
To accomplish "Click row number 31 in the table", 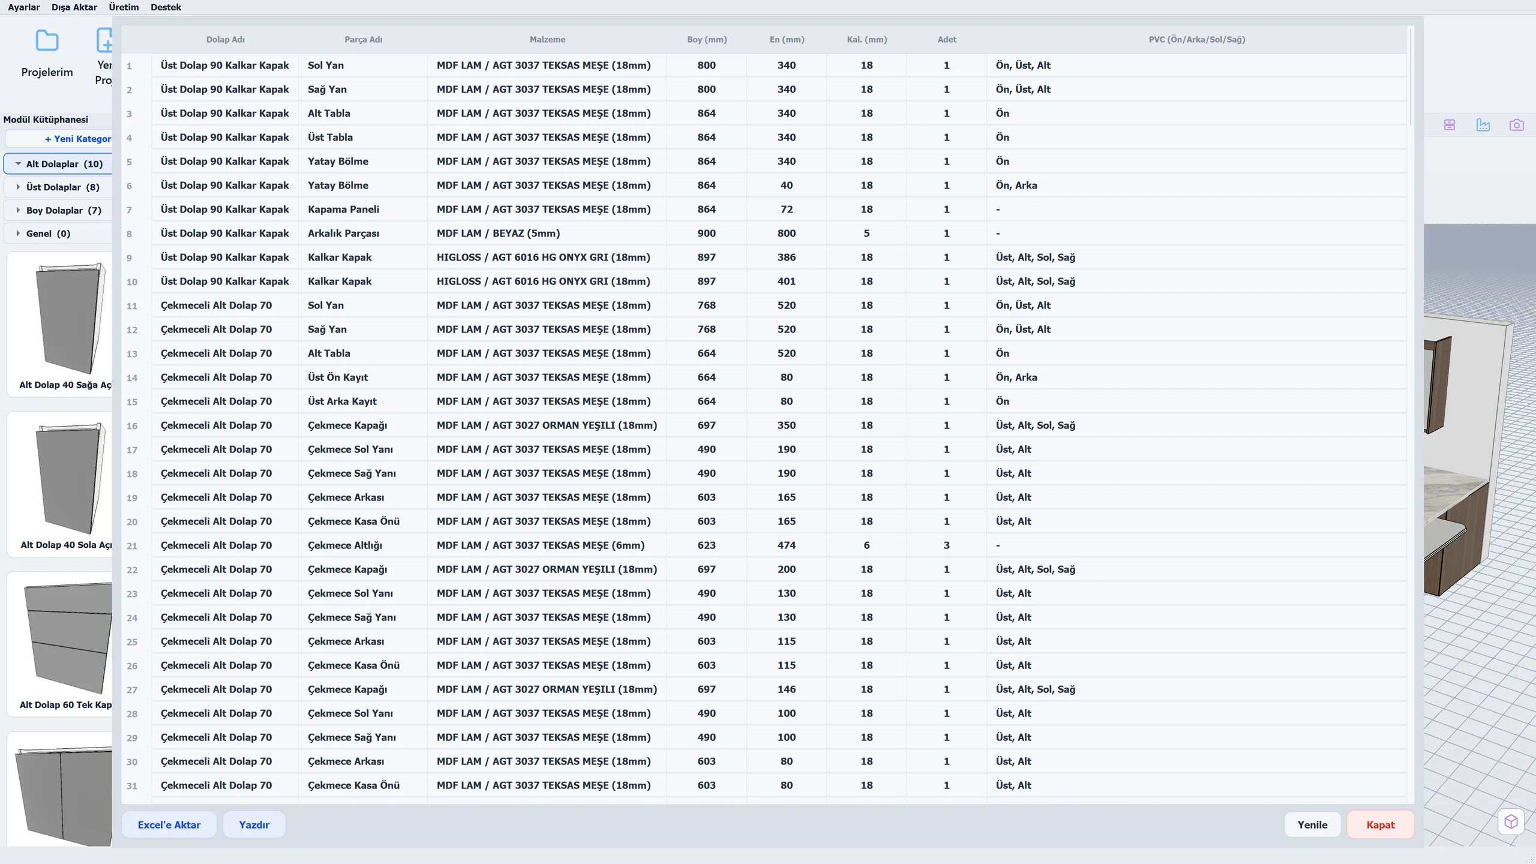I will (132, 786).
